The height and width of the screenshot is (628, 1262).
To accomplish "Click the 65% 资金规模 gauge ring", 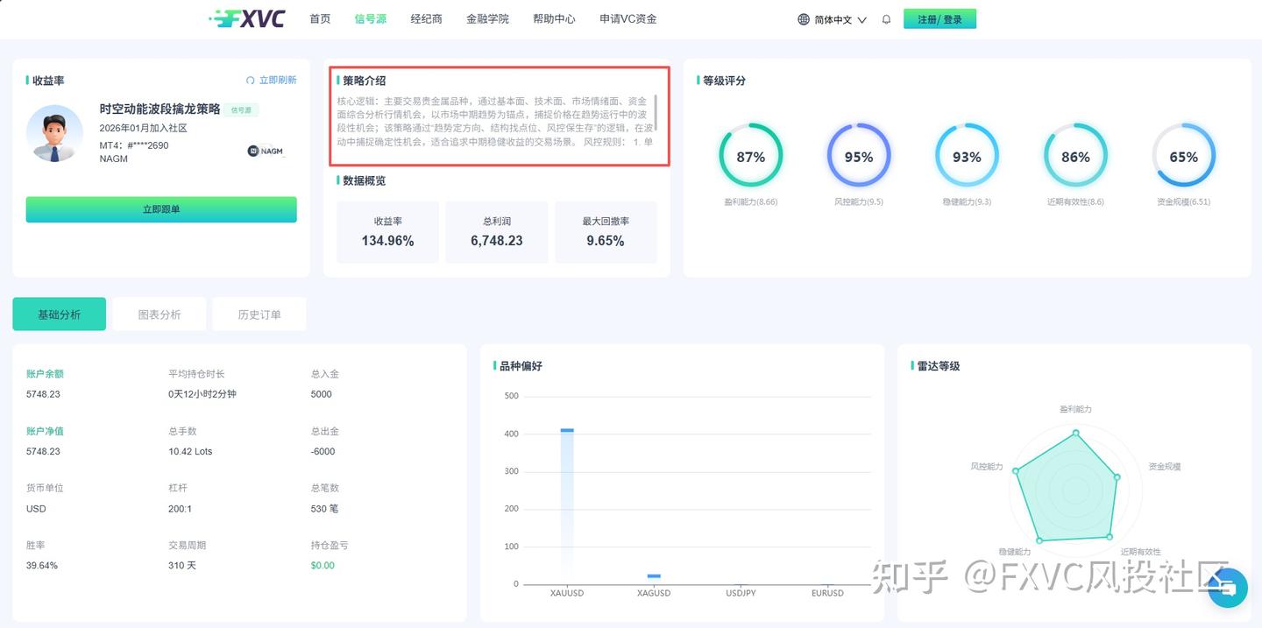I will 1184,156.
